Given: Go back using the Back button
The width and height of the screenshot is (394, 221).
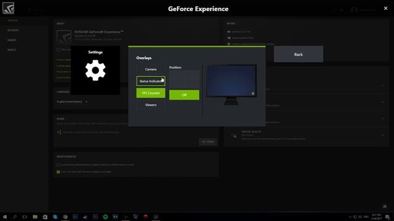Looking at the screenshot, I should coord(298,54).
